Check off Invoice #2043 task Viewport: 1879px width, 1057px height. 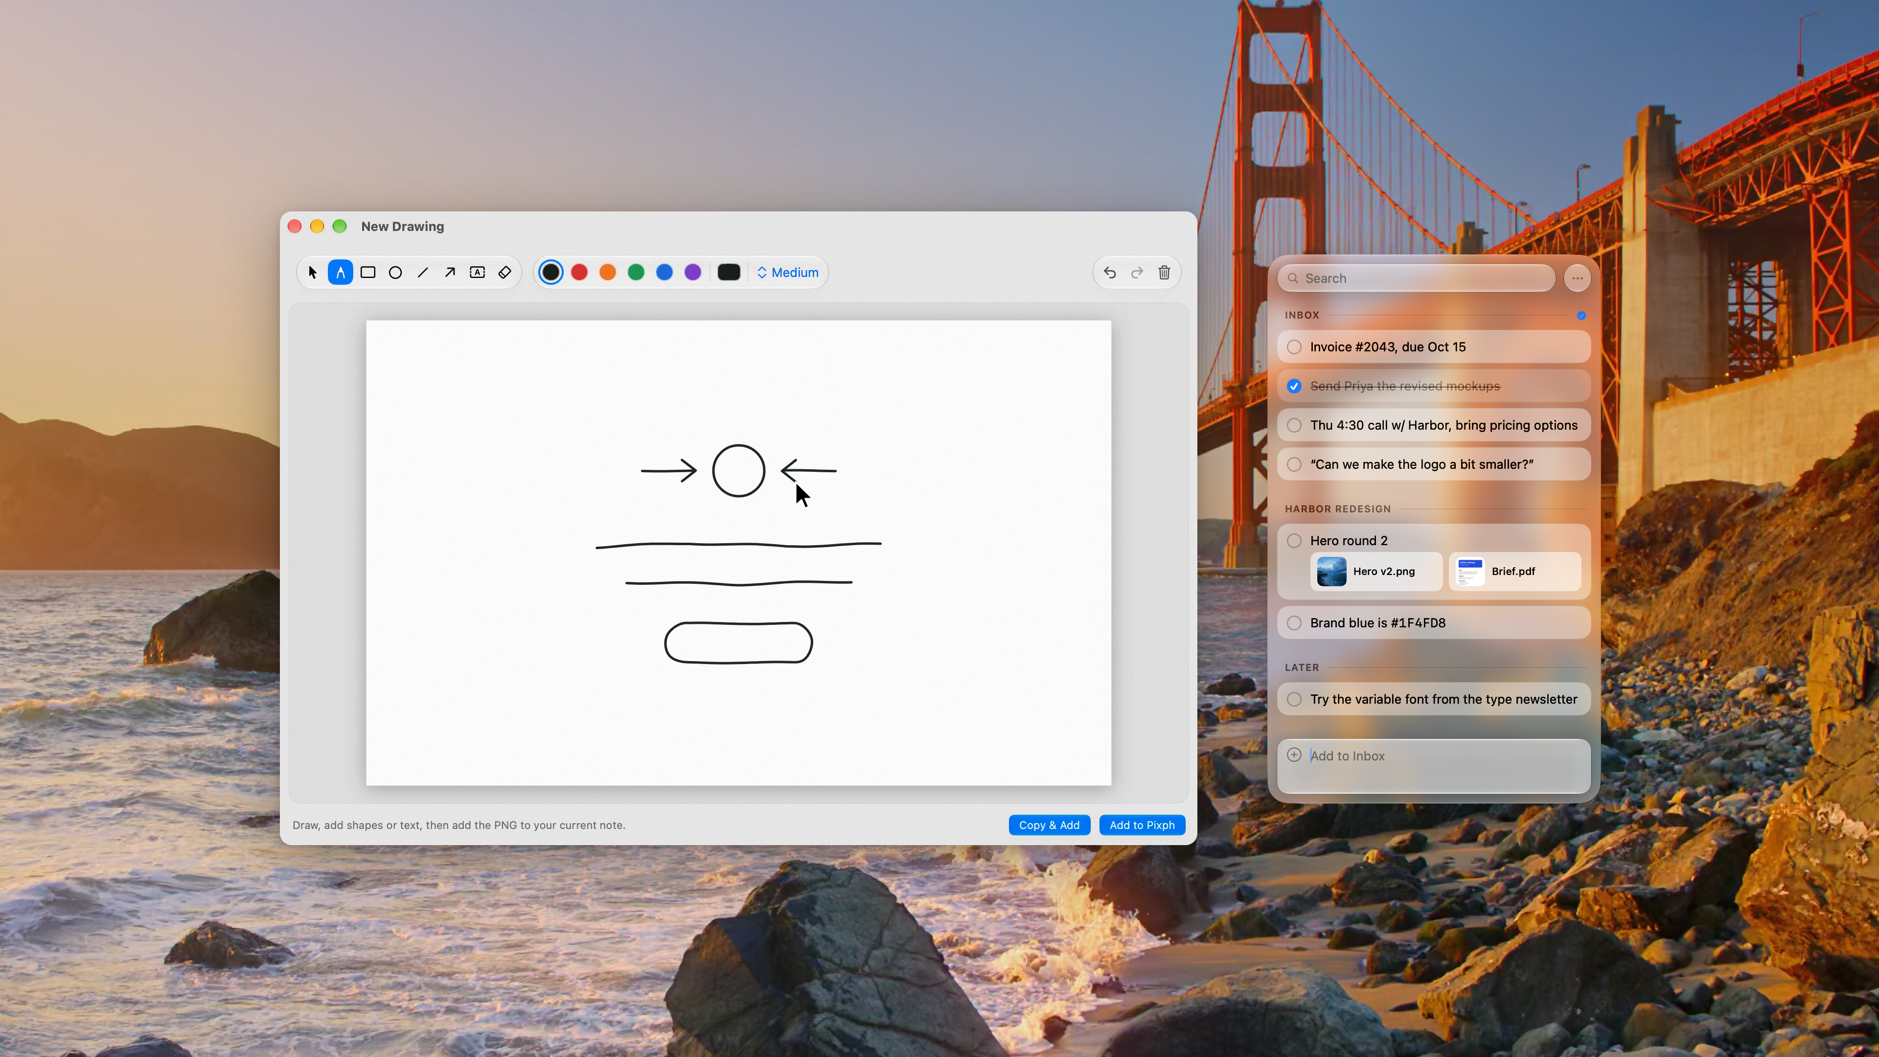tap(1294, 346)
